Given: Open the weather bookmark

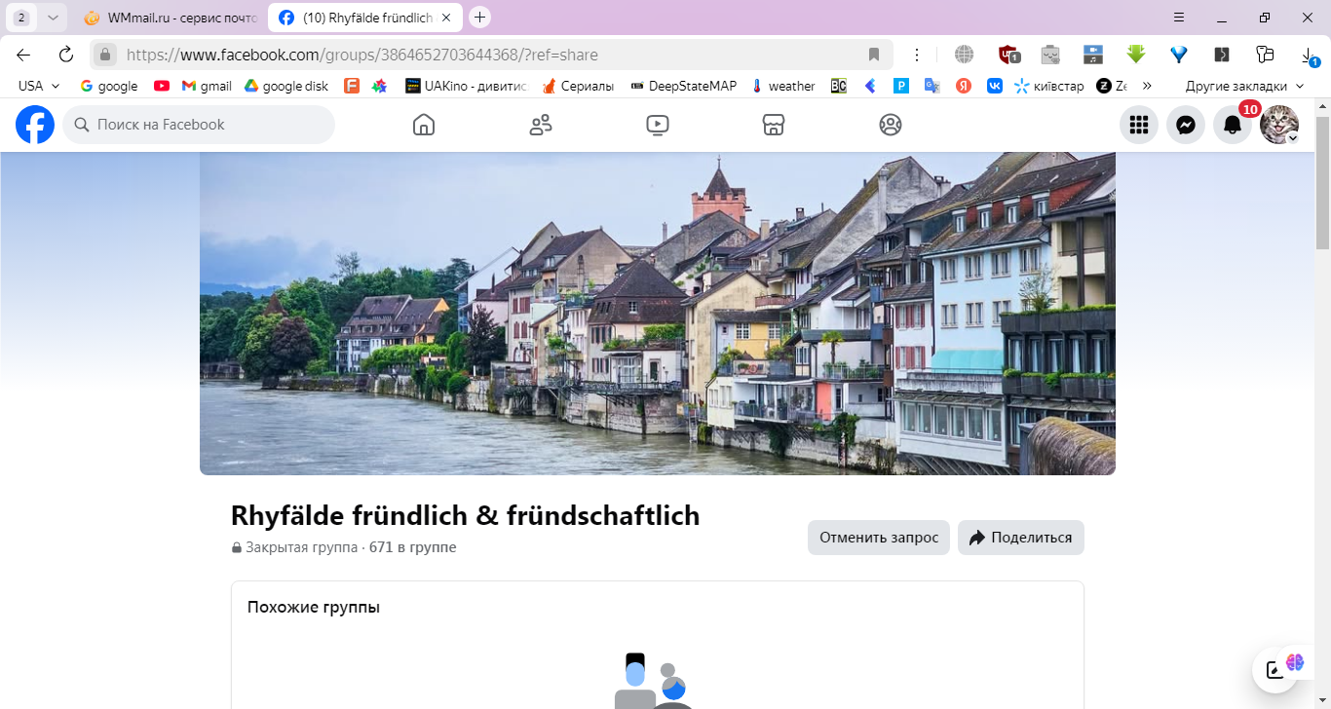Looking at the screenshot, I should coord(782,86).
